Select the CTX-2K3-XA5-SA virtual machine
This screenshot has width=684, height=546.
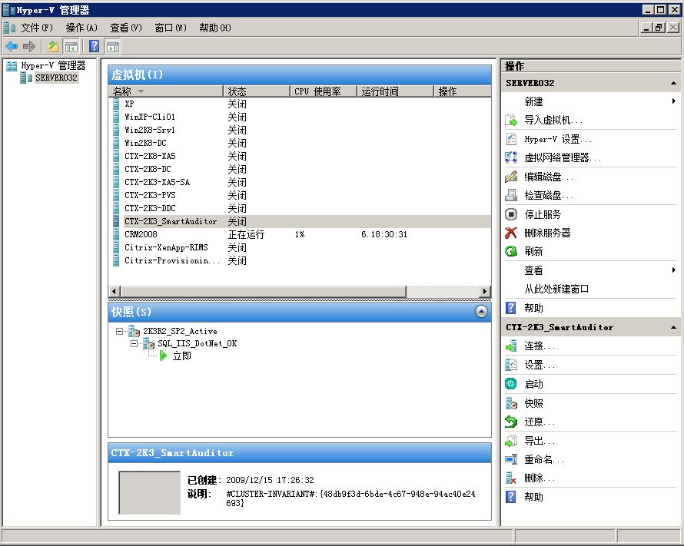(x=157, y=182)
